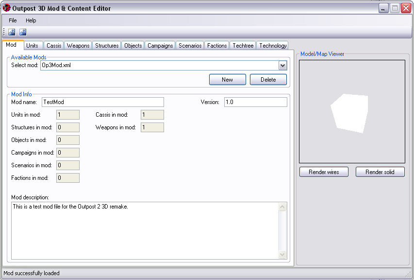Click the Units in mod count box
414x280 pixels.
coord(68,115)
